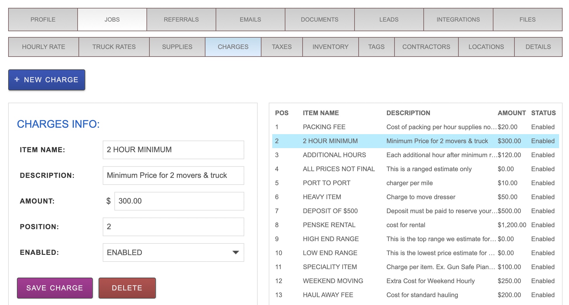569x305 pixels.
Task: Select the Penske Rental charge row
Action: coord(329,225)
